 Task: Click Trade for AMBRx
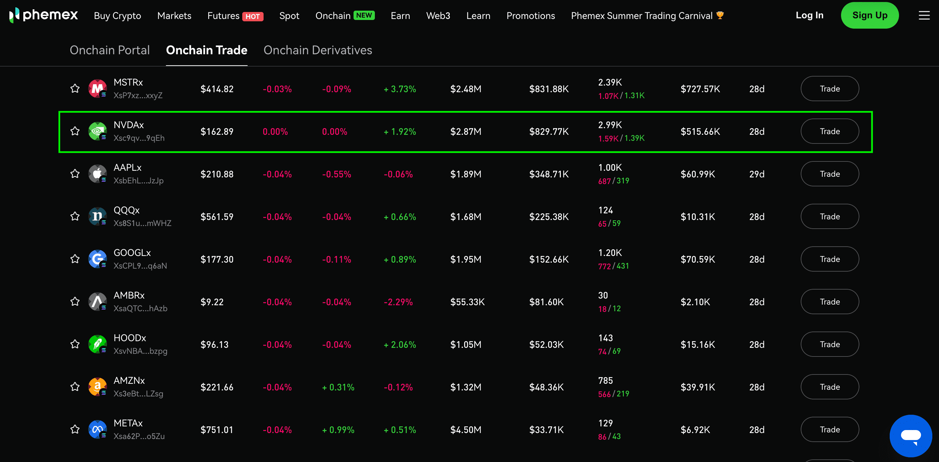(830, 302)
